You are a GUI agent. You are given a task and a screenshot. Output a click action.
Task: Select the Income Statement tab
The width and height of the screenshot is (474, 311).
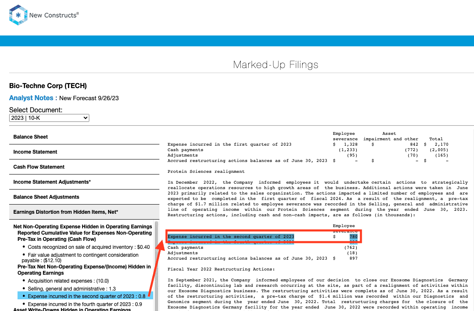click(x=84, y=152)
